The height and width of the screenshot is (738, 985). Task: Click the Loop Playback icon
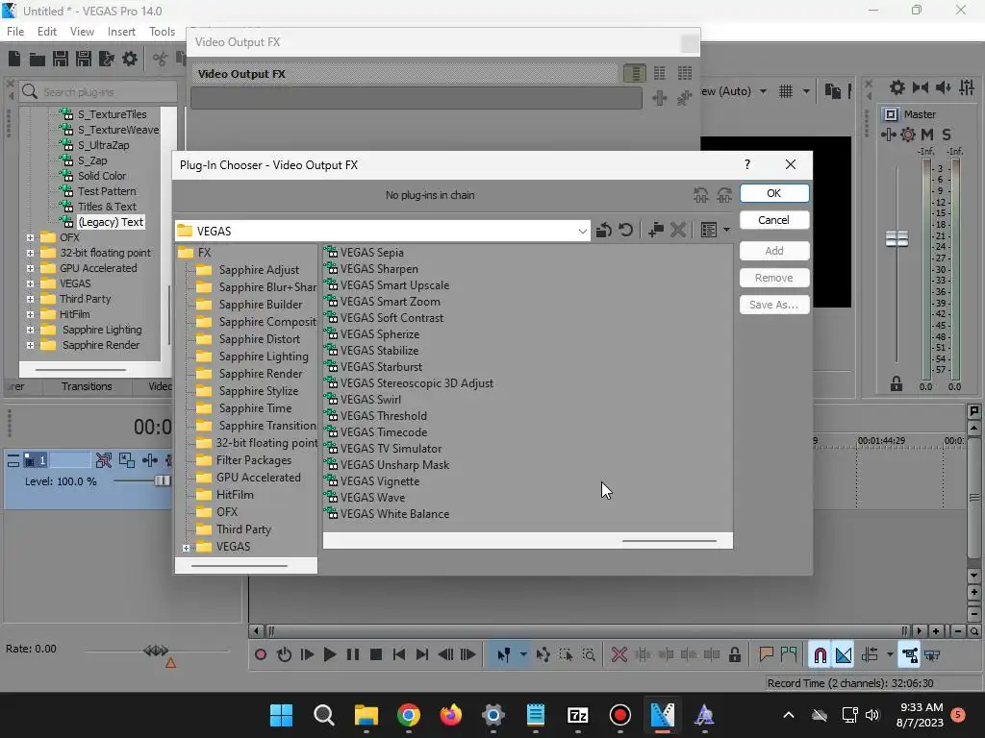[x=284, y=655]
